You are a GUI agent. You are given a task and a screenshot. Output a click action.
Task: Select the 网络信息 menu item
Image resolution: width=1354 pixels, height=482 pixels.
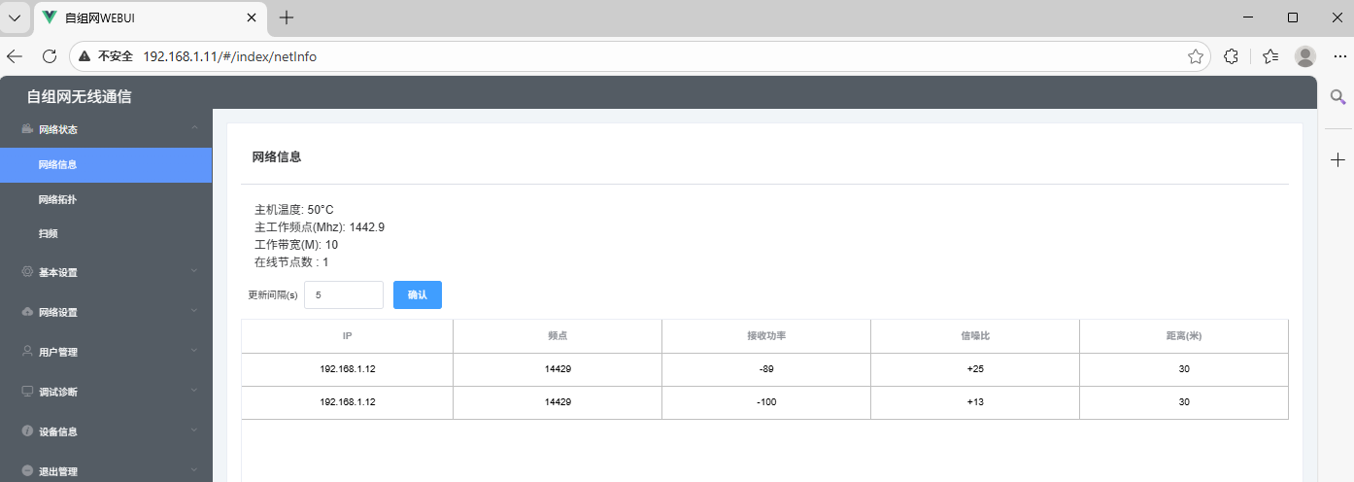[106, 165]
